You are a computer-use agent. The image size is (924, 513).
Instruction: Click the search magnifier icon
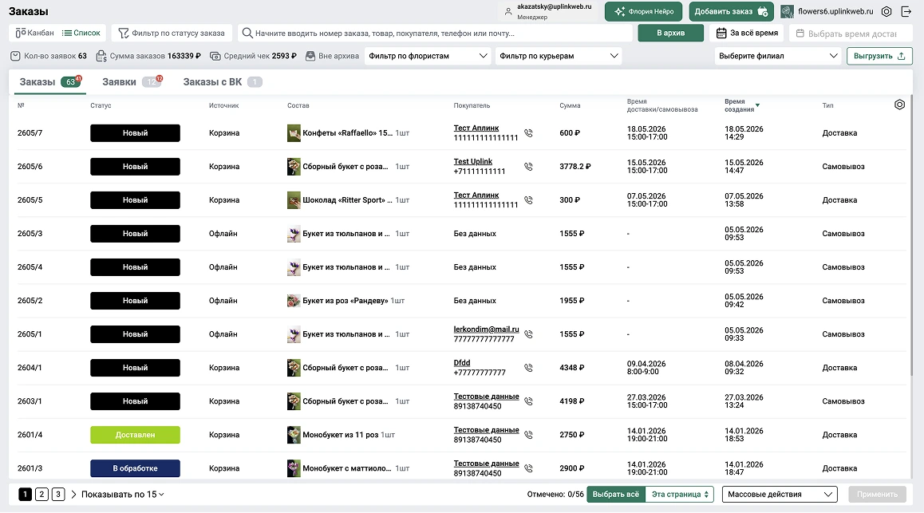pyautogui.click(x=247, y=33)
